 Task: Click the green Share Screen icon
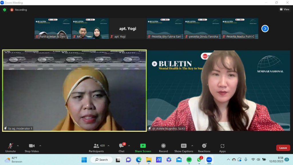click(143, 146)
